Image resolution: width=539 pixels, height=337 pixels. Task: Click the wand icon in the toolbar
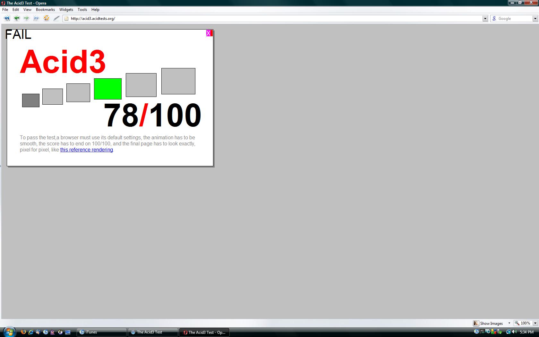(x=56, y=18)
